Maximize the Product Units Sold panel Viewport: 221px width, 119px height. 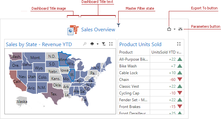click(x=179, y=44)
